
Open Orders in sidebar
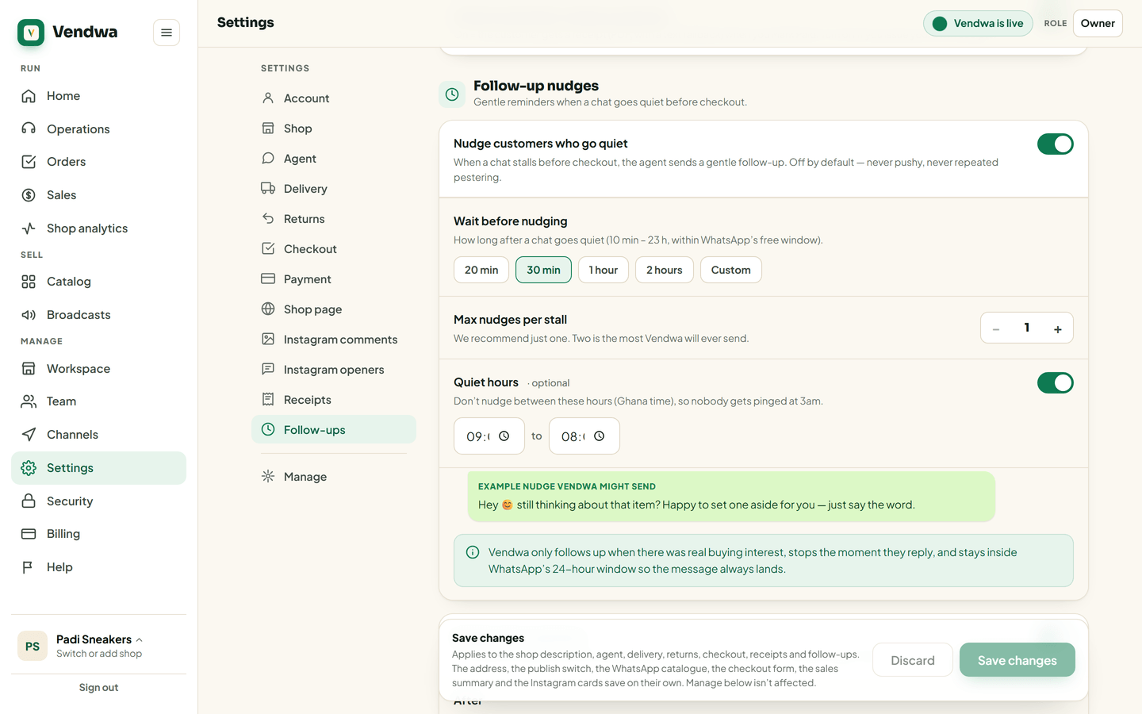click(98, 162)
